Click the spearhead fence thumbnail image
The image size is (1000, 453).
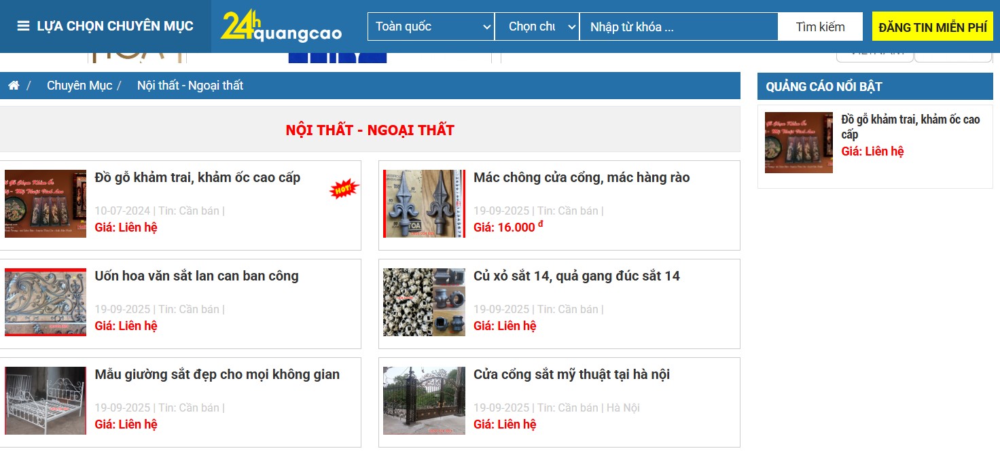coord(424,203)
